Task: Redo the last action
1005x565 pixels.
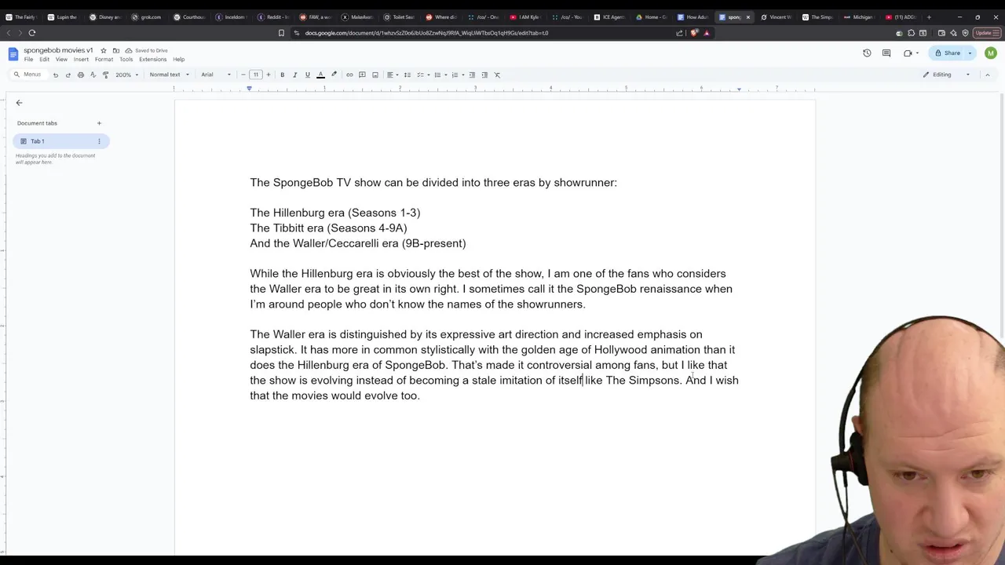Action: (x=68, y=75)
